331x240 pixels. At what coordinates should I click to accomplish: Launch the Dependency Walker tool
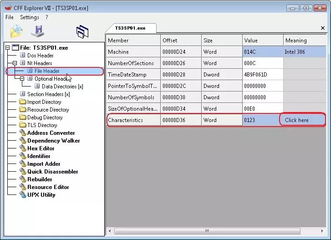[53, 141]
